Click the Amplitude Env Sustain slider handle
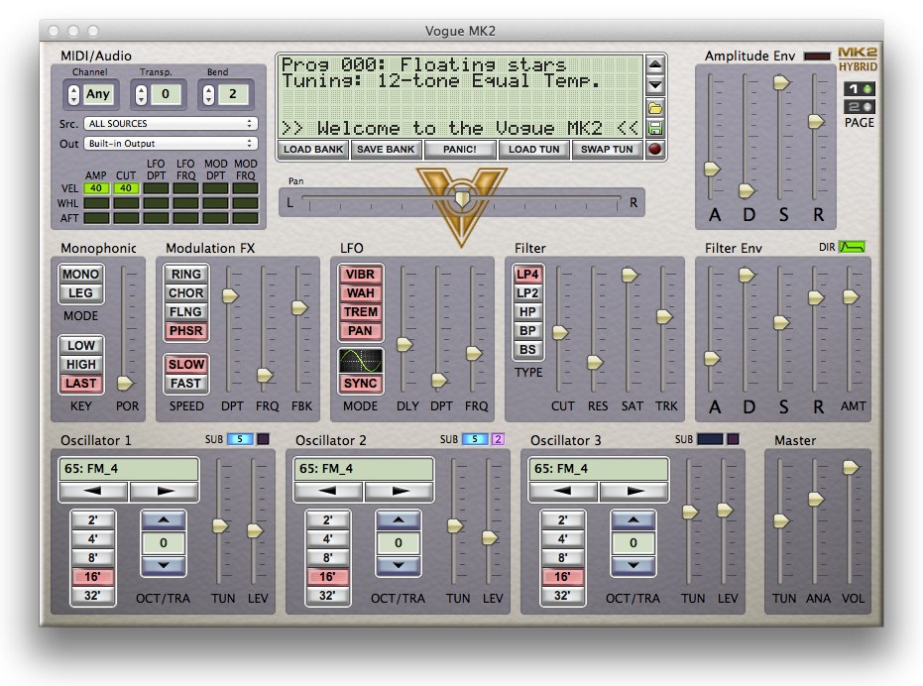This screenshot has width=923, height=686. coord(781,83)
